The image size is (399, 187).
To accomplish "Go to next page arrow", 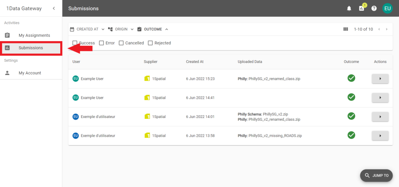I will tap(387, 29).
